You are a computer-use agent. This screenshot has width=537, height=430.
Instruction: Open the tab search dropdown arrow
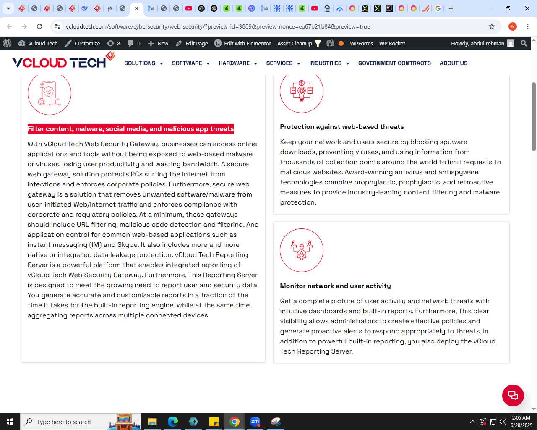8,8
